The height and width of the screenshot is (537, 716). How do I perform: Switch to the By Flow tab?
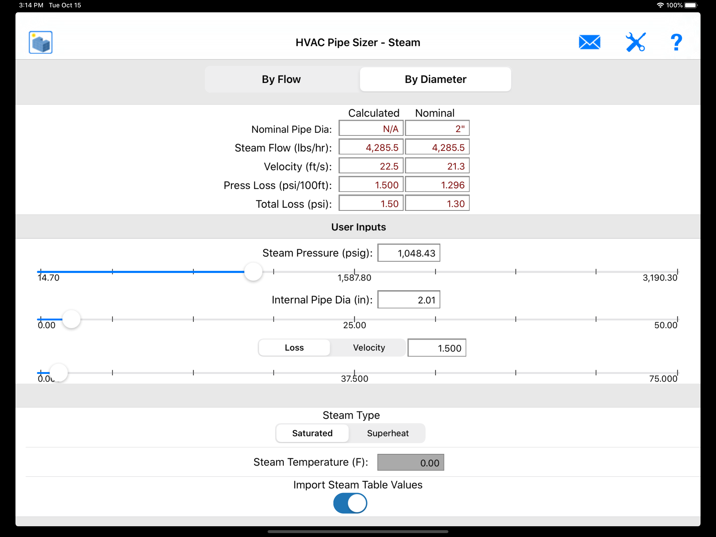[x=281, y=79]
